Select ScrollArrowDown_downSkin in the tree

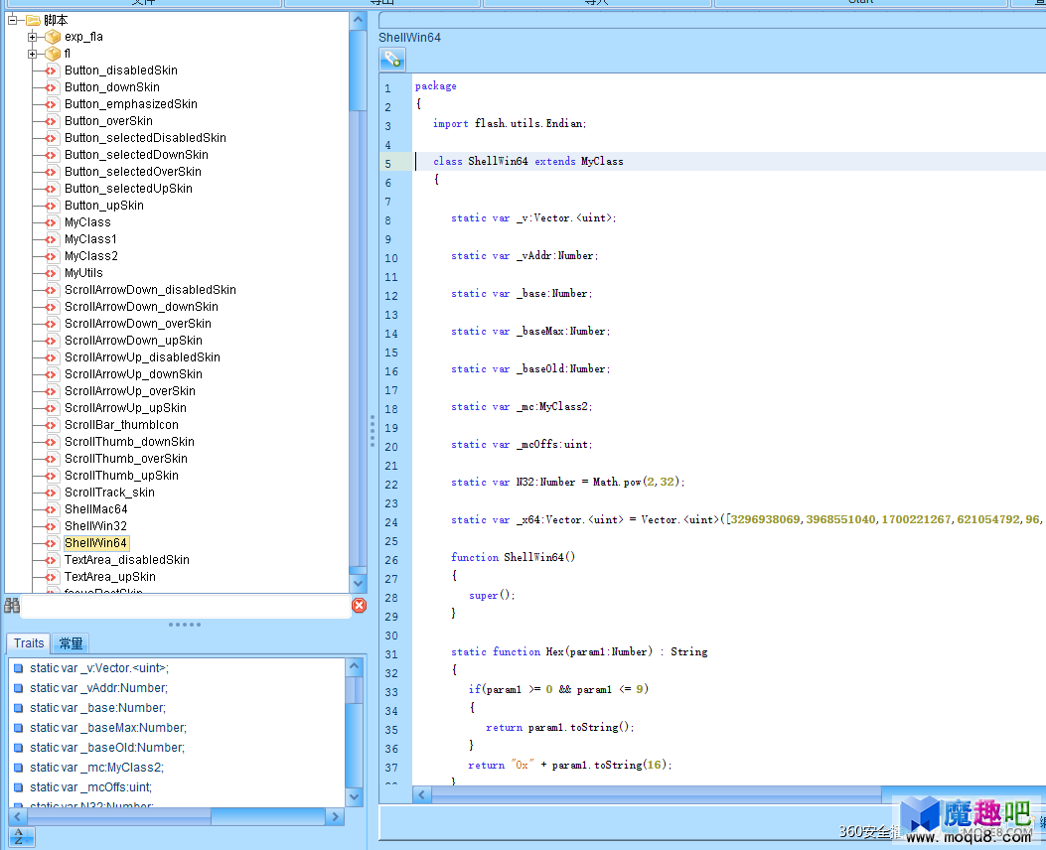pyautogui.click(x=141, y=307)
